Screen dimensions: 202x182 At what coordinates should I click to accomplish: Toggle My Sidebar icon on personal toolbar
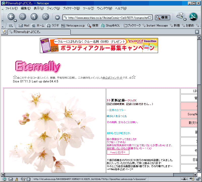11,26
